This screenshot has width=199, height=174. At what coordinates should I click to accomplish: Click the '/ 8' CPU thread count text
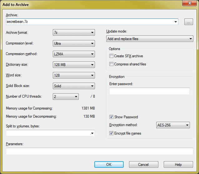pyautogui.click(x=93, y=96)
